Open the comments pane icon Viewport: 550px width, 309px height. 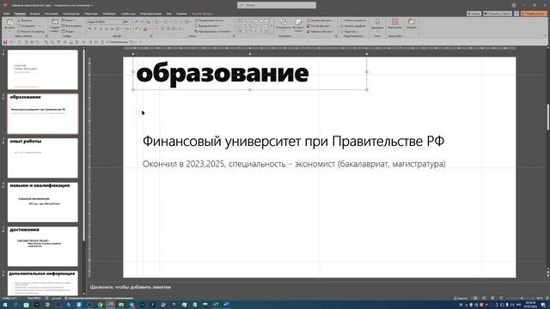(516, 14)
